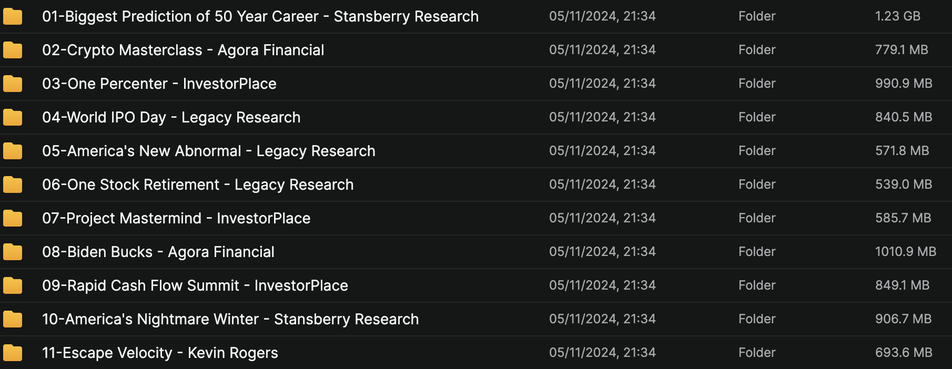Image resolution: width=952 pixels, height=369 pixels.
Task: Select 06-One Stock Retirement folder name
Action: pos(197,185)
